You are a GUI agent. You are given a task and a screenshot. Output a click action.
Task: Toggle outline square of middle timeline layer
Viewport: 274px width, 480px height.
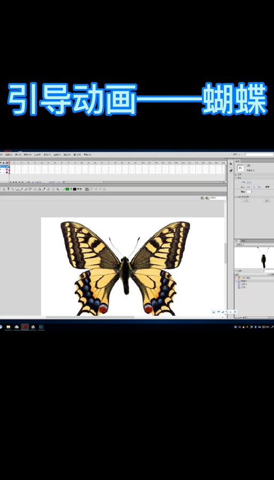tap(7, 170)
